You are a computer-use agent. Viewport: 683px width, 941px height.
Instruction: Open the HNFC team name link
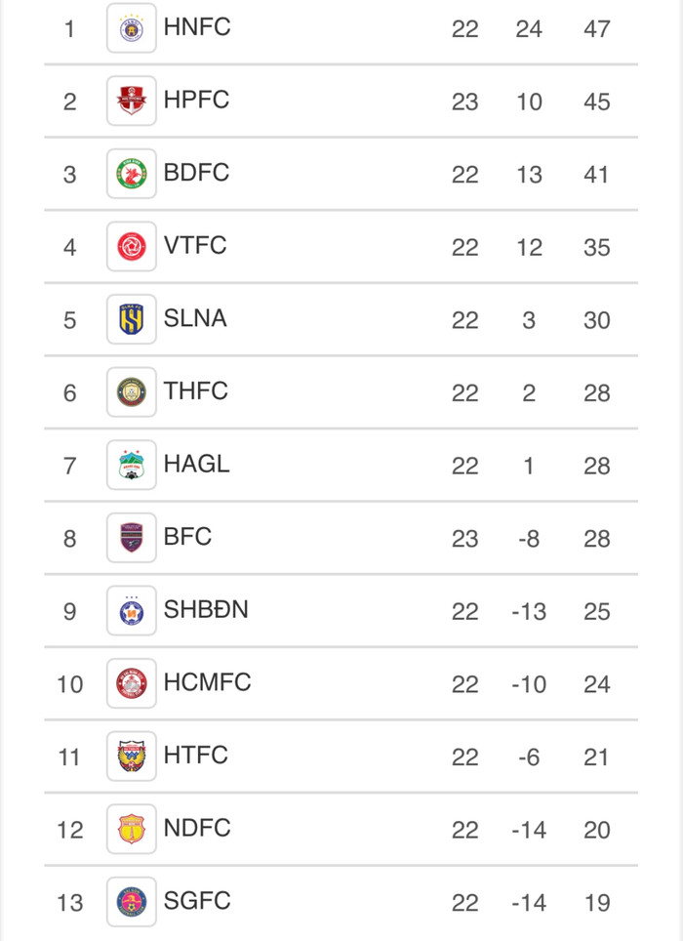(197, 27)
